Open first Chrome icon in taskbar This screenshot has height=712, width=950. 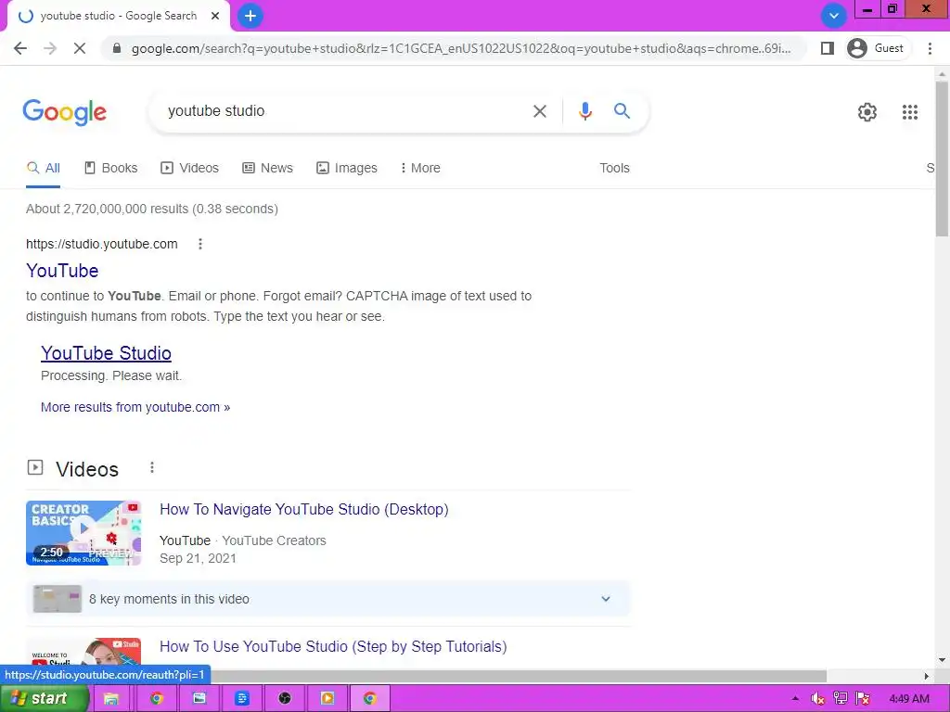[157, 699]
